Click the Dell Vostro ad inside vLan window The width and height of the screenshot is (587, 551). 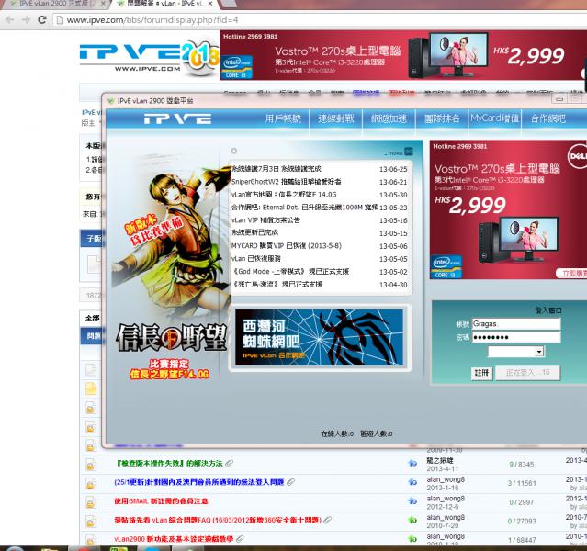pyautogui.click(x=508, y=209)
